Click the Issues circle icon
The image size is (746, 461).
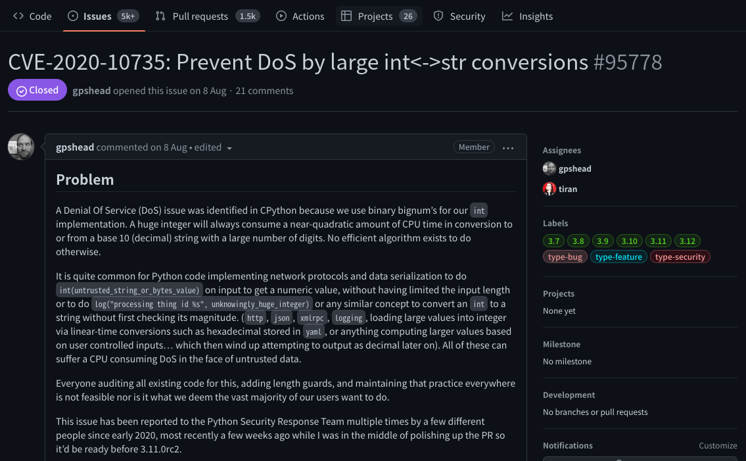[73, 16]
